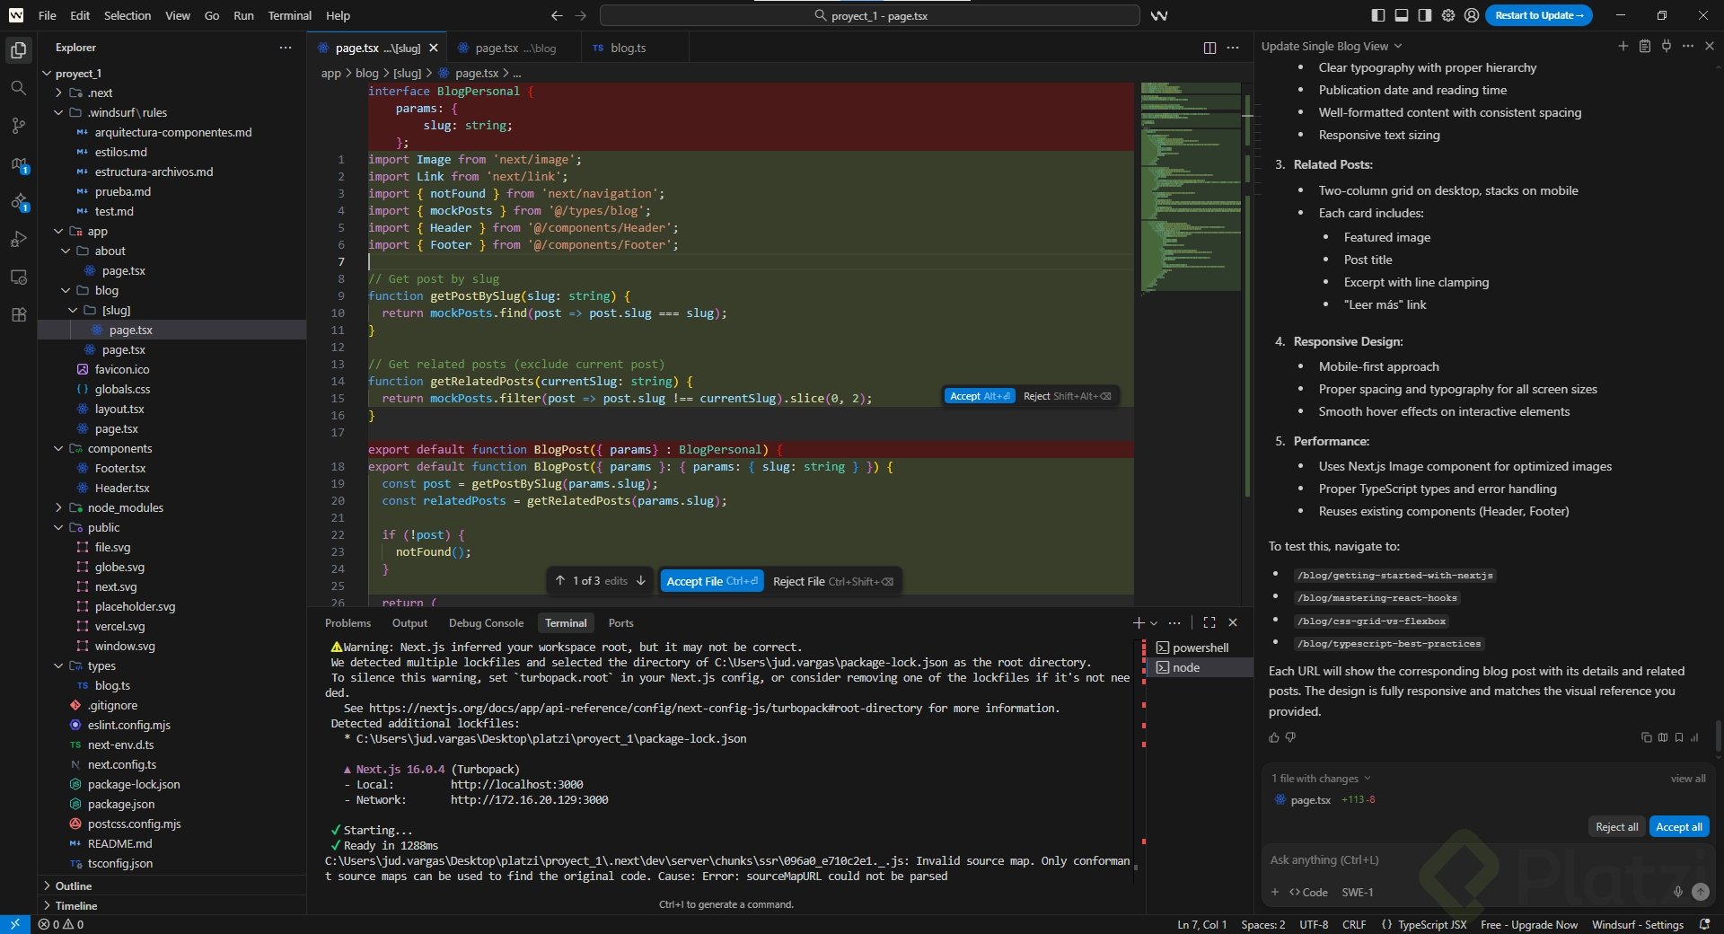Switch to the Debug Console tab
The height and width of the screenshot is (934, 1724).
click(486, 622)
